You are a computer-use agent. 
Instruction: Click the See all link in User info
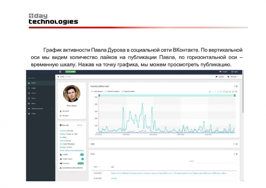click(x=80, y=125)
